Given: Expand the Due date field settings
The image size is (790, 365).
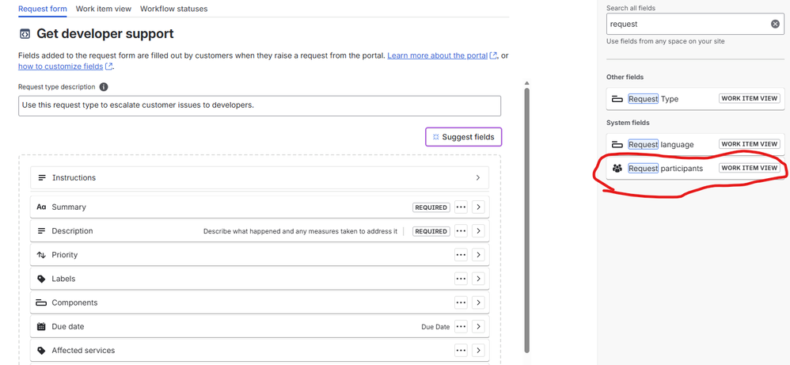Looking at the screenshot, I should point(479,327).
